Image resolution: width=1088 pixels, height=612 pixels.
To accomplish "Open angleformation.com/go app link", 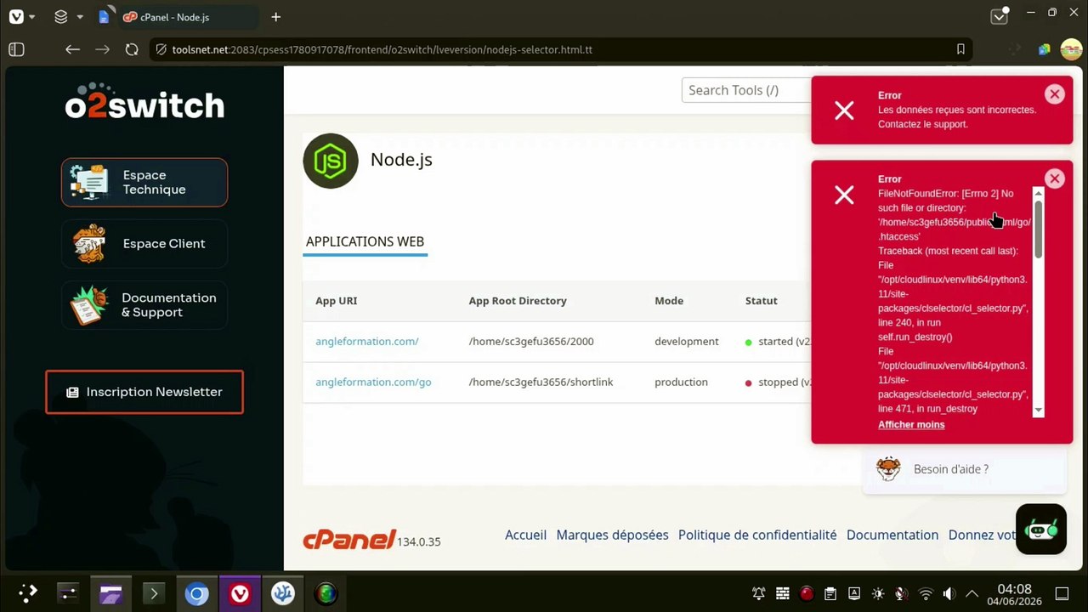I will pyautogui.click(x=373, y=382).
